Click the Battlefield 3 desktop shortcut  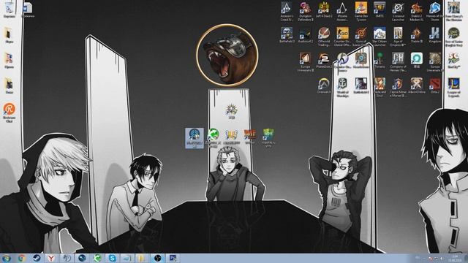[x=287, y=35]
